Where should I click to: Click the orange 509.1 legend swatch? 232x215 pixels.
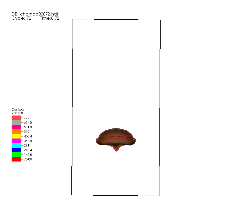(x=16, y=132)
